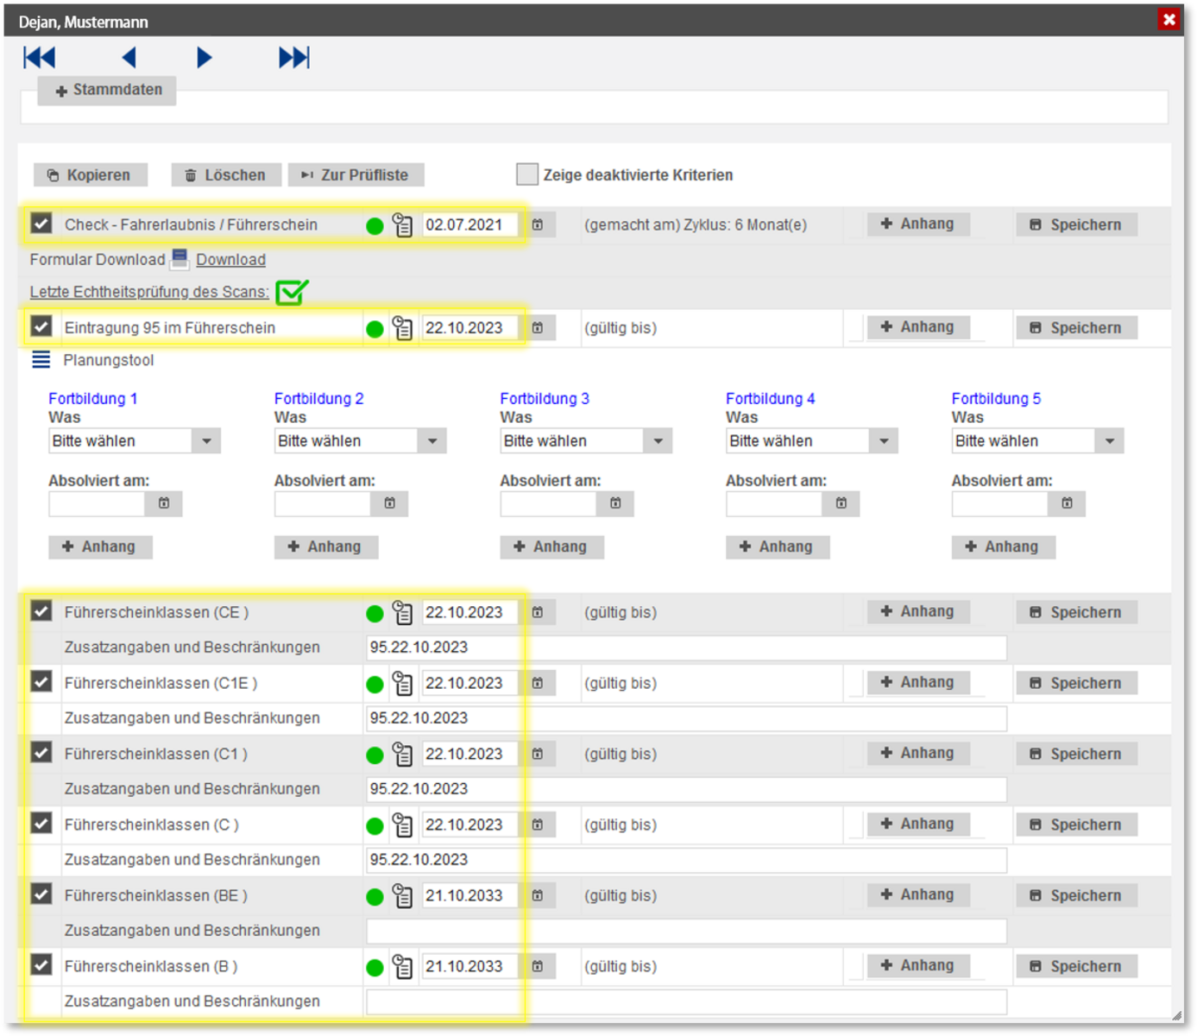The image size is (1197, 1036).
Task: Add Anhang under Fortbildung 1
Action: [x=100, y=546]
